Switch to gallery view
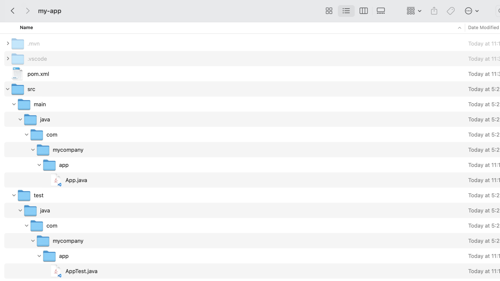The image size is (500, 281). click(381, 11)
